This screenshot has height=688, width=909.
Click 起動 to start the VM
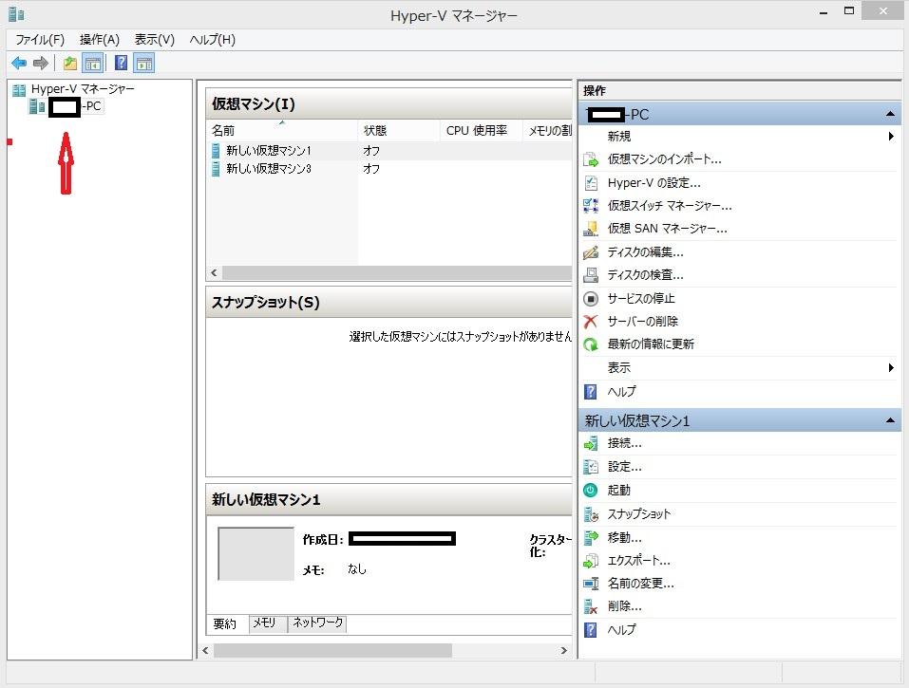coord(618,490)
